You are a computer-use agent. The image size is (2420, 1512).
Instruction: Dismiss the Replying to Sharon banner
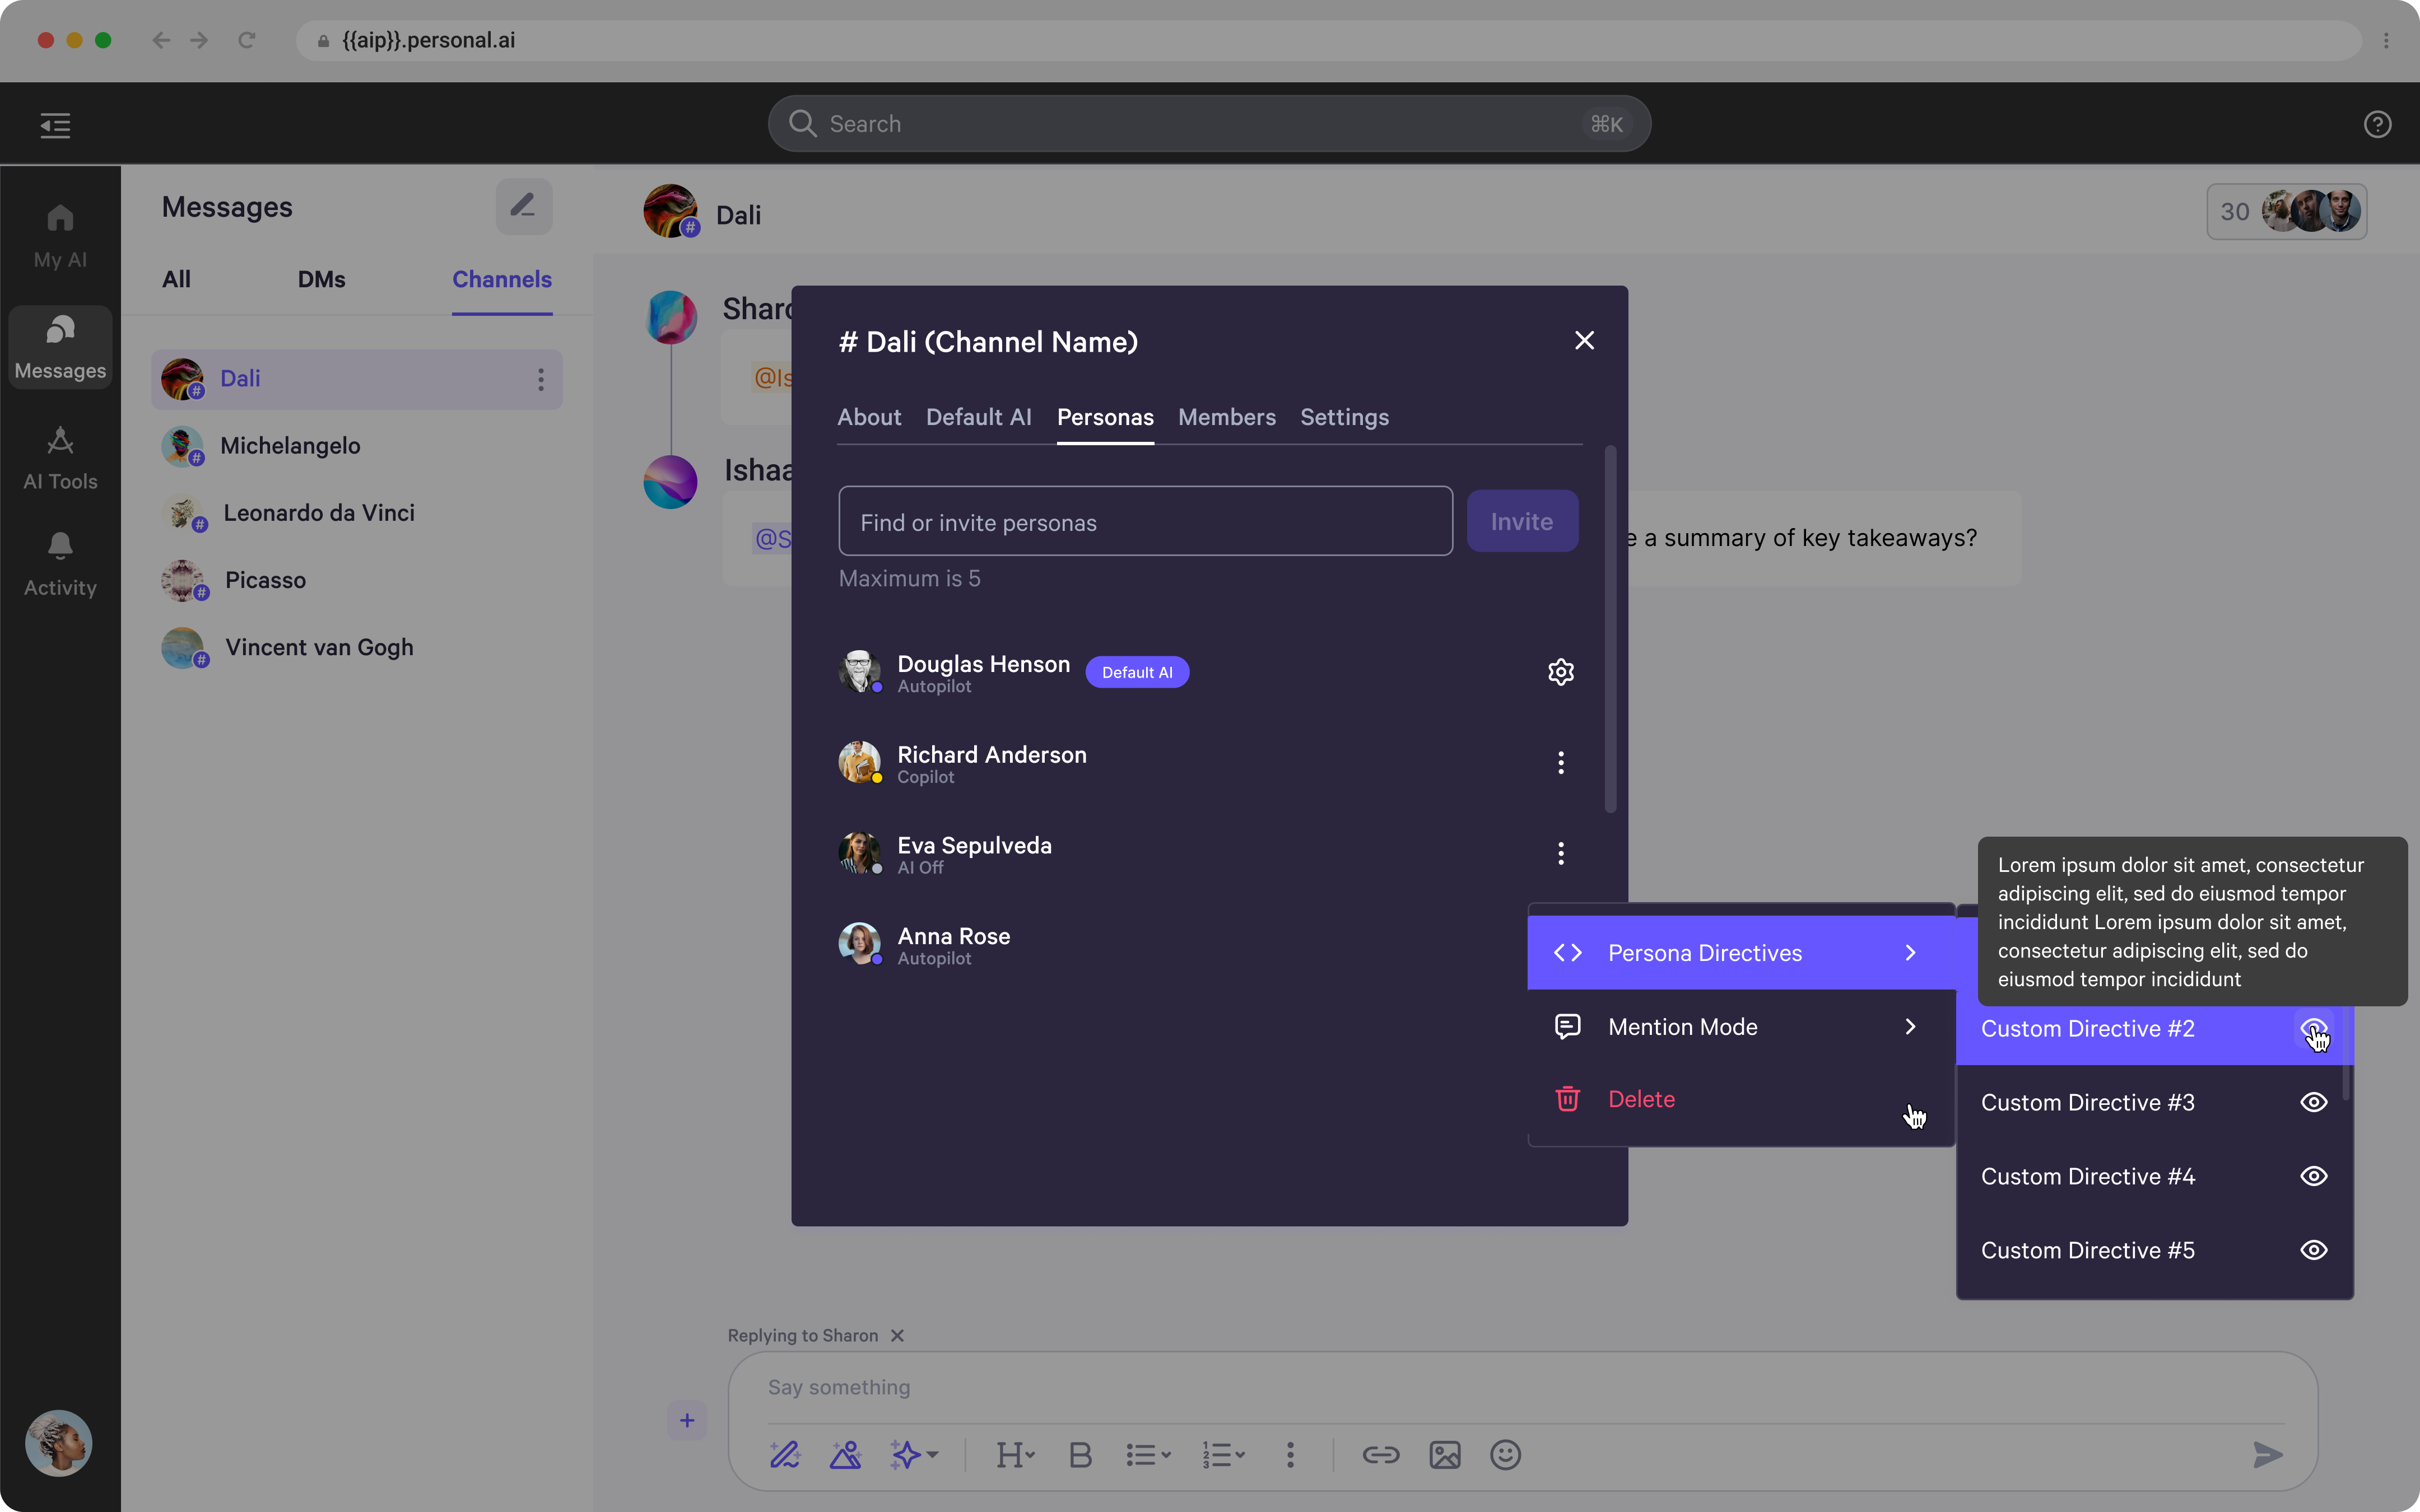897,1336
